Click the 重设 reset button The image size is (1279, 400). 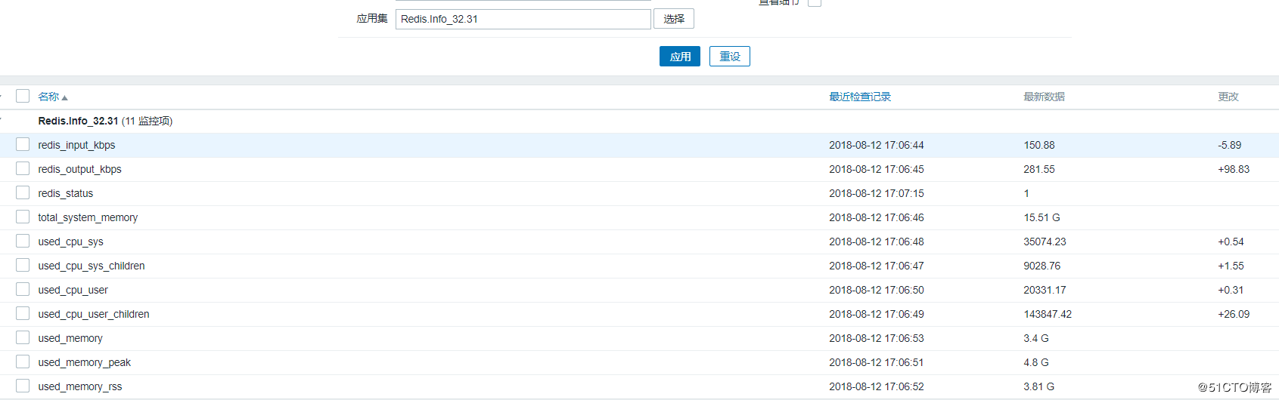(730, 57)
